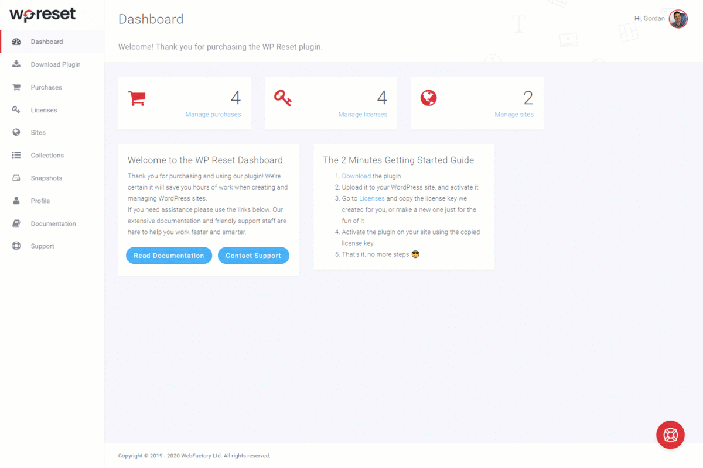Click the Read Documentation button
Screen dimensions: 703x468
pyautogui.click(x=169, y=256)
